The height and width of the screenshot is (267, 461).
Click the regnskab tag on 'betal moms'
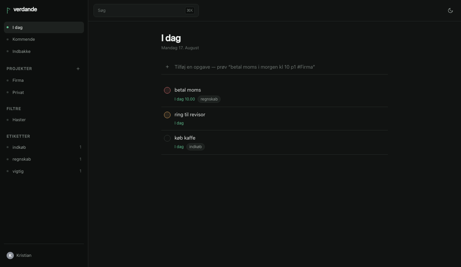point(209,99)
